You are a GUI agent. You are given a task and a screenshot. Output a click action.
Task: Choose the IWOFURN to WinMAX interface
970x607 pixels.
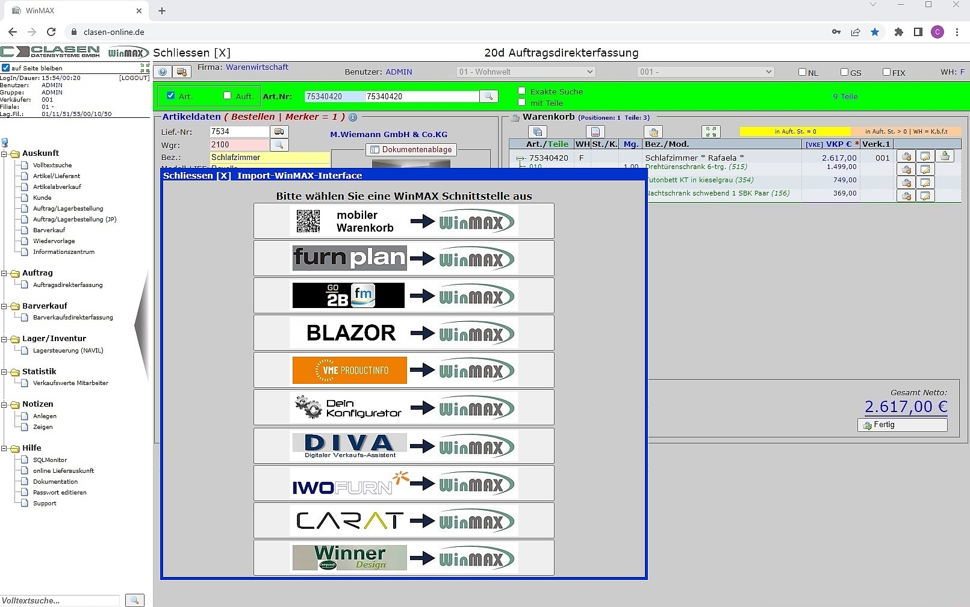(x=403, y=483)
